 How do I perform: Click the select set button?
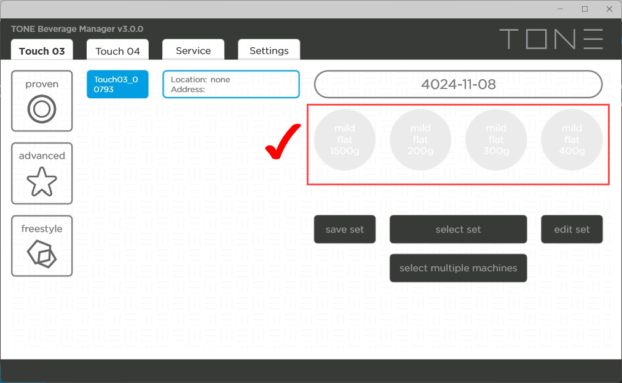click(x=458, y=230)
